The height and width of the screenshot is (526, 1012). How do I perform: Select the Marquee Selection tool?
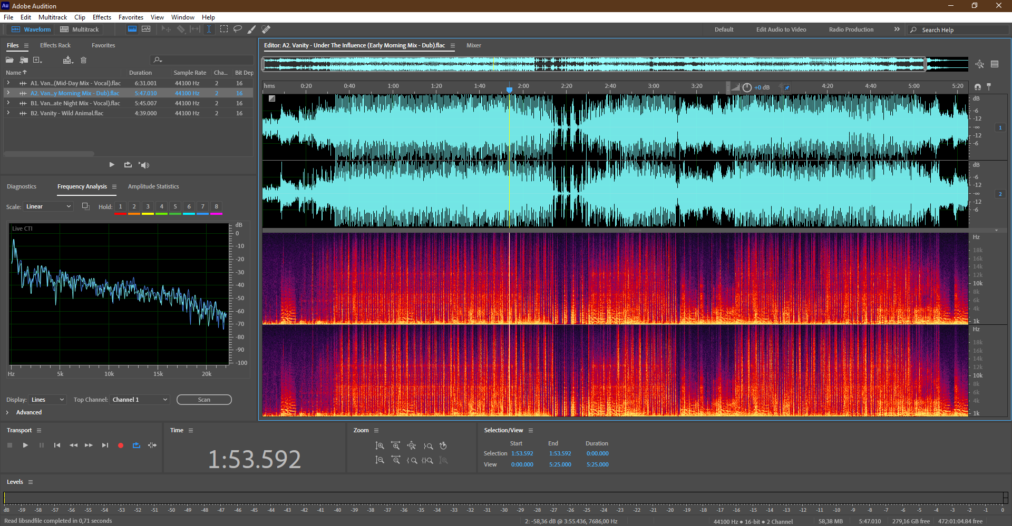coord(224,29)
